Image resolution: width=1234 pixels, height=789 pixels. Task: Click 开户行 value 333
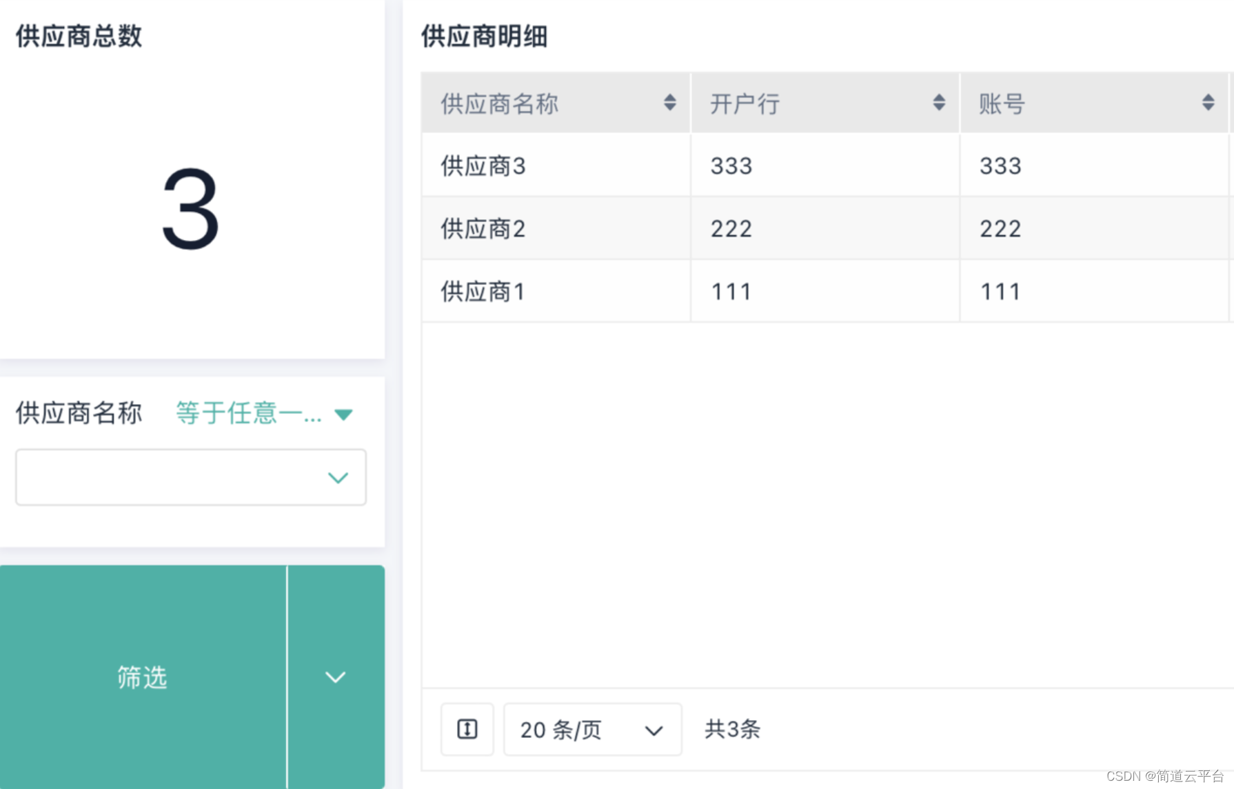pyautogui.click(x=731, y=166)
